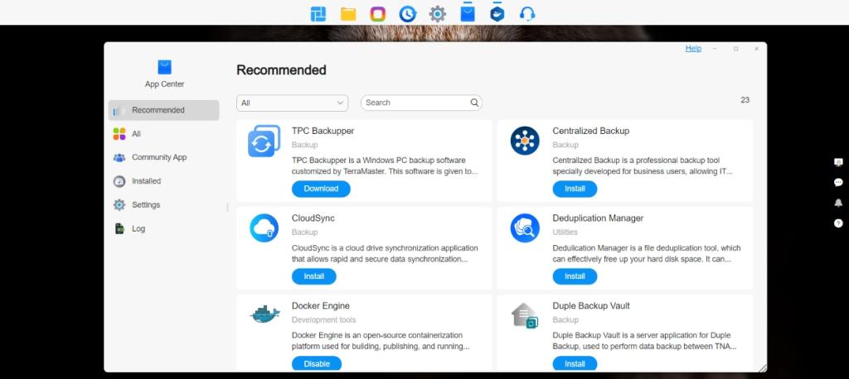The image size is (849, 379).
Task: Click the TPC Backupper app icon
Action: click(264, 142)
